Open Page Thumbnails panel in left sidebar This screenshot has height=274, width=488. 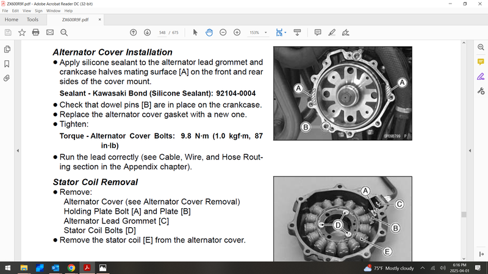7,49
